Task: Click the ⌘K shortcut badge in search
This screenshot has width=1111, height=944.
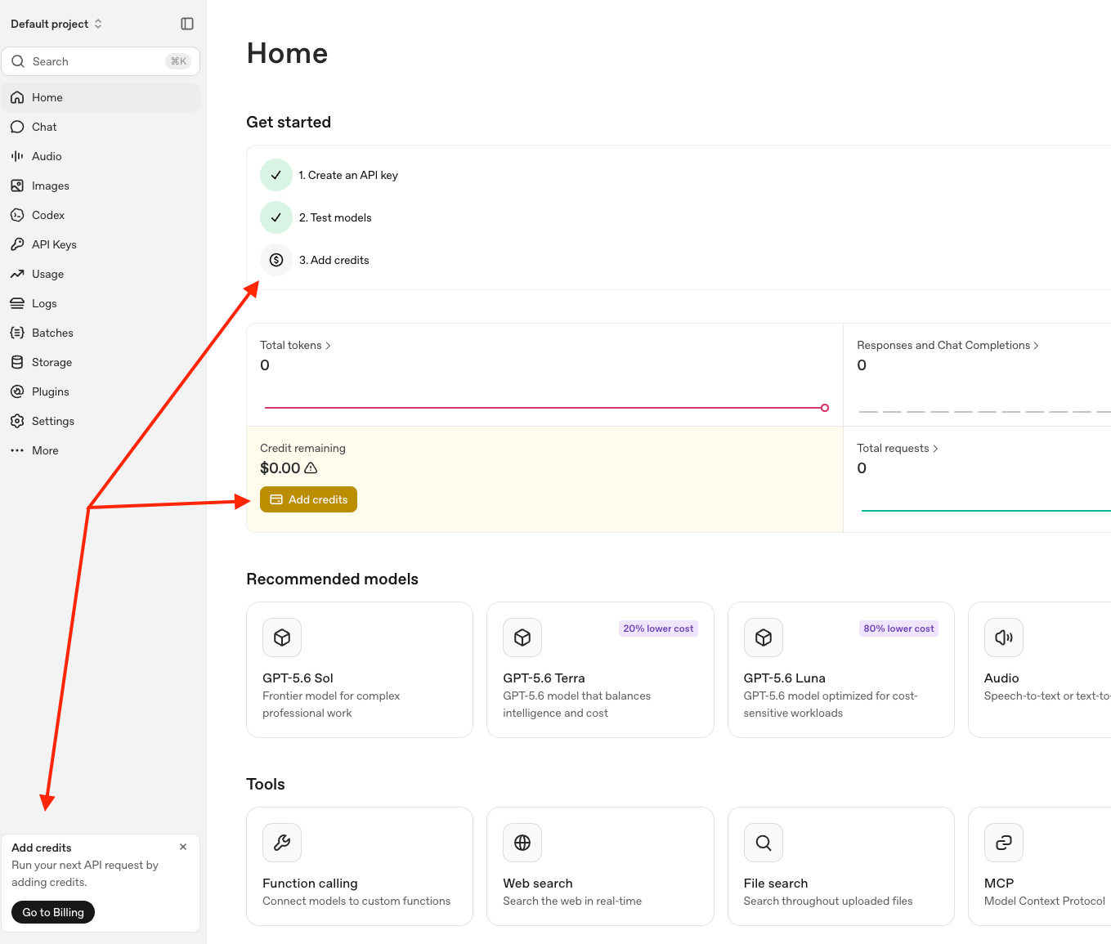Action: [x=178, y=61]
